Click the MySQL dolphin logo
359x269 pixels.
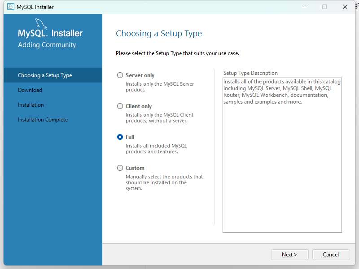point(41,24)
